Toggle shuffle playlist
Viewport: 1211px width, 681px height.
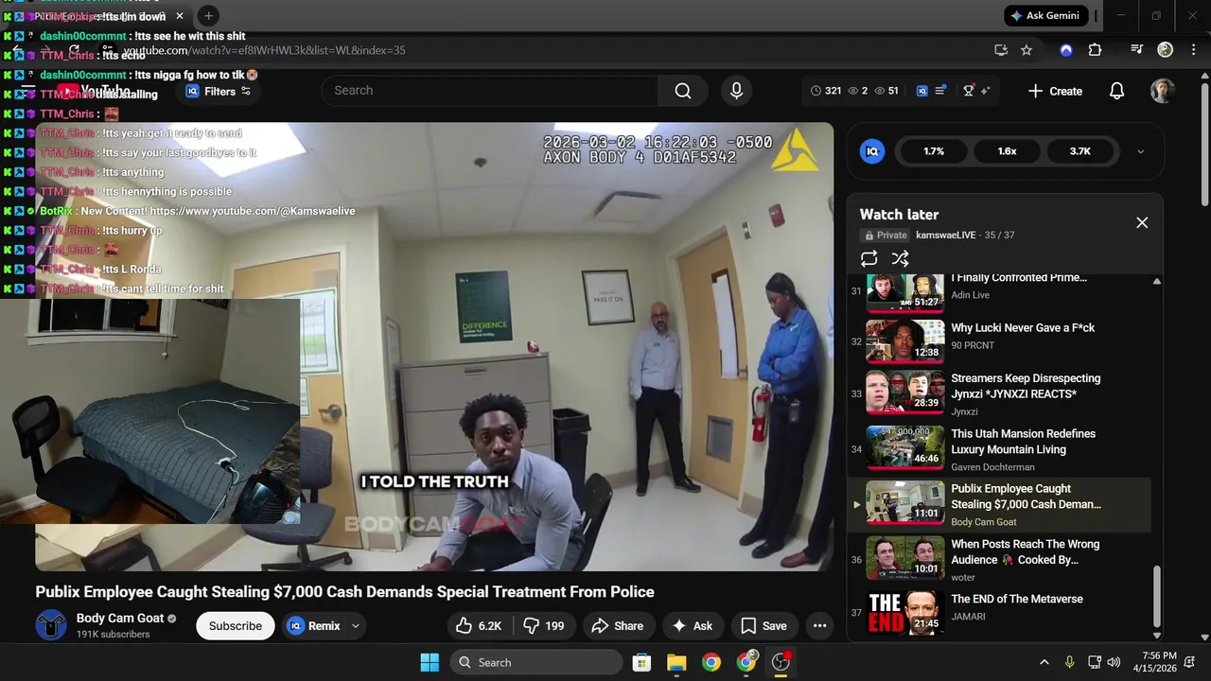(900, 258)
